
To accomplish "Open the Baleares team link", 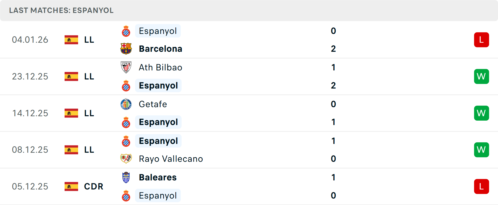I will 158,178.
